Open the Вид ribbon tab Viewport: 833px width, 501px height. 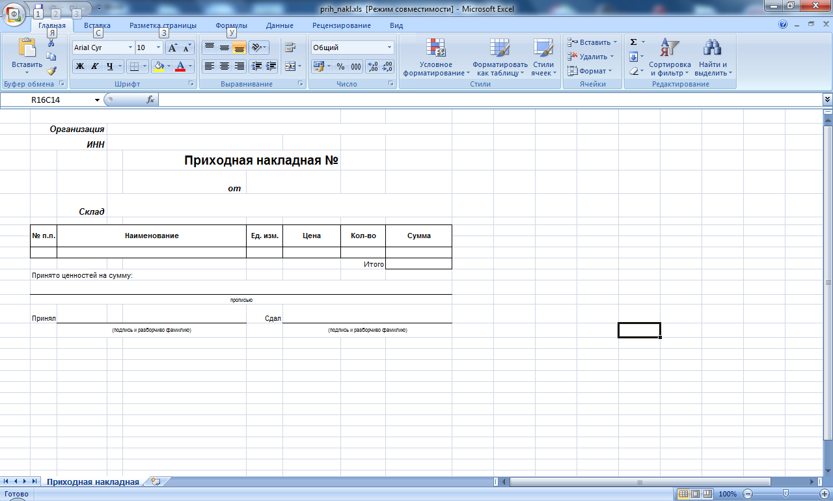(x=396, y=25)
